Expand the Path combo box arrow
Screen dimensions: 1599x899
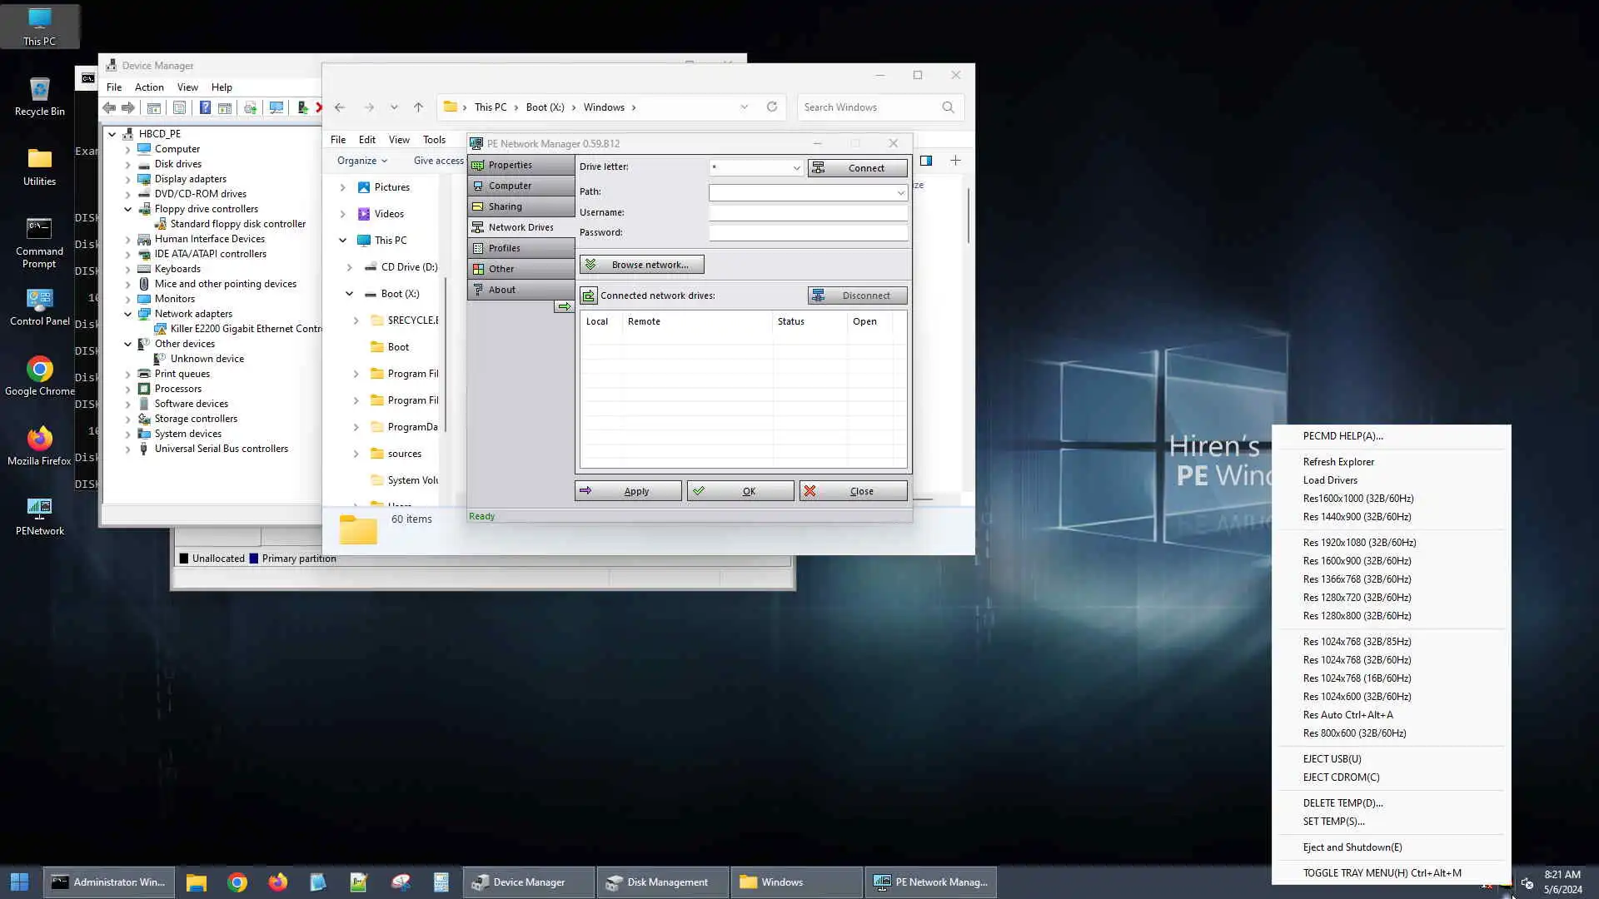point(900,192)
